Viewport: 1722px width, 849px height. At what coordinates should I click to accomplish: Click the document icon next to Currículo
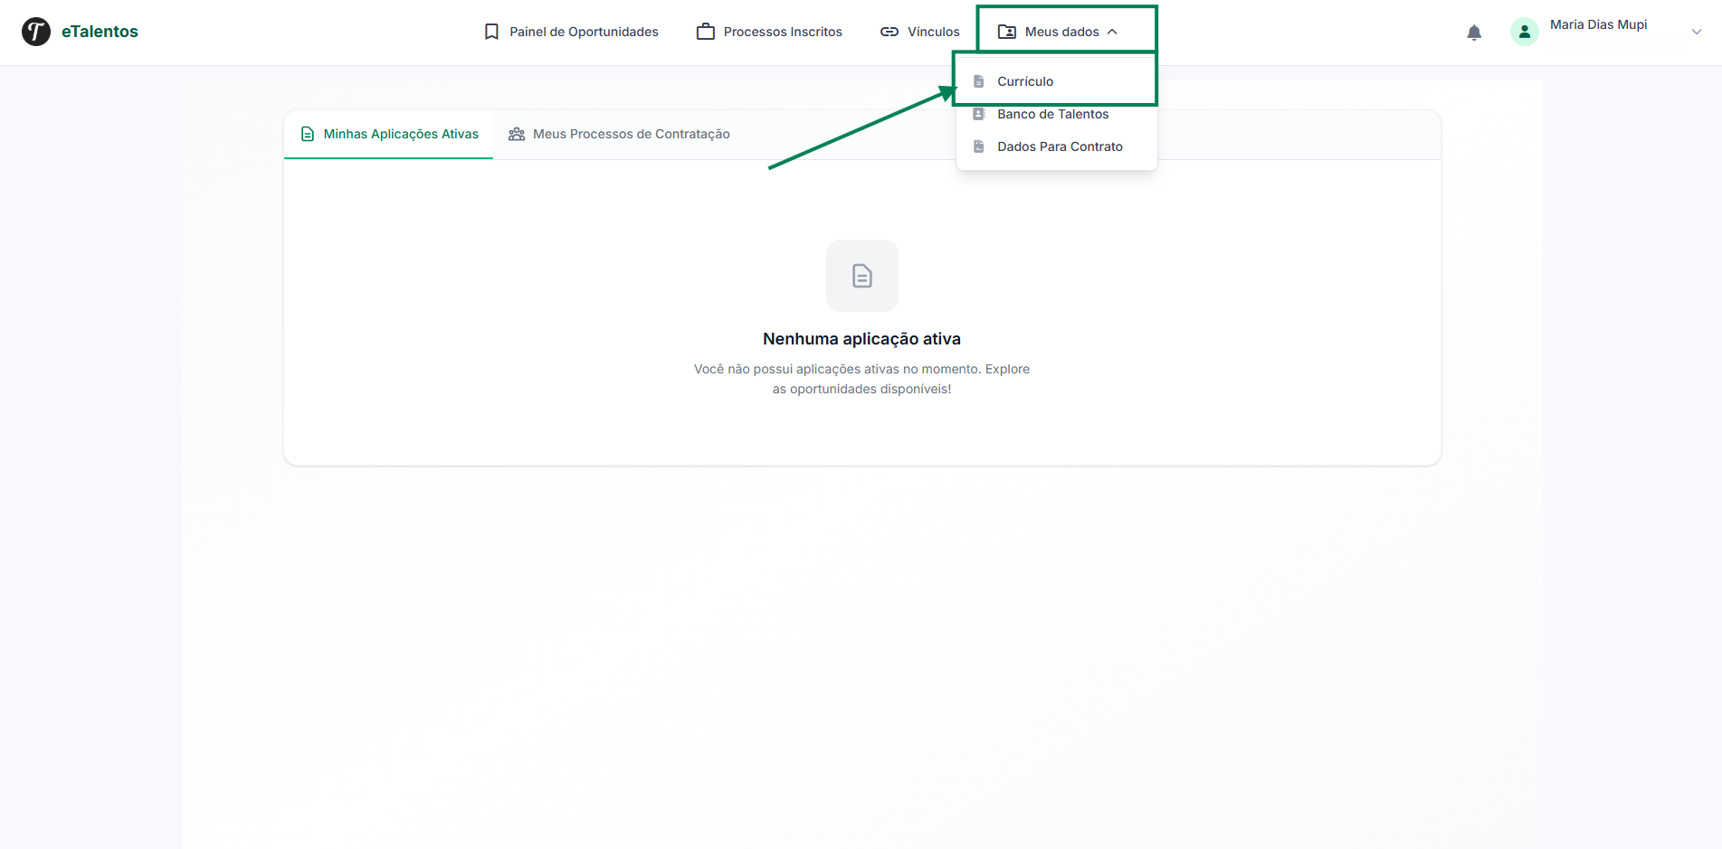tap(978, 81)
